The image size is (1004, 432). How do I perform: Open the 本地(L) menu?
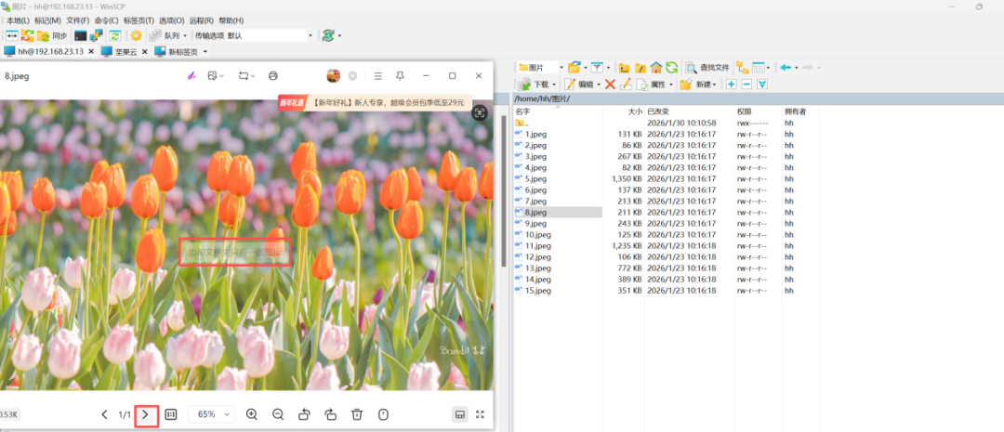click(x=18, y=20)
